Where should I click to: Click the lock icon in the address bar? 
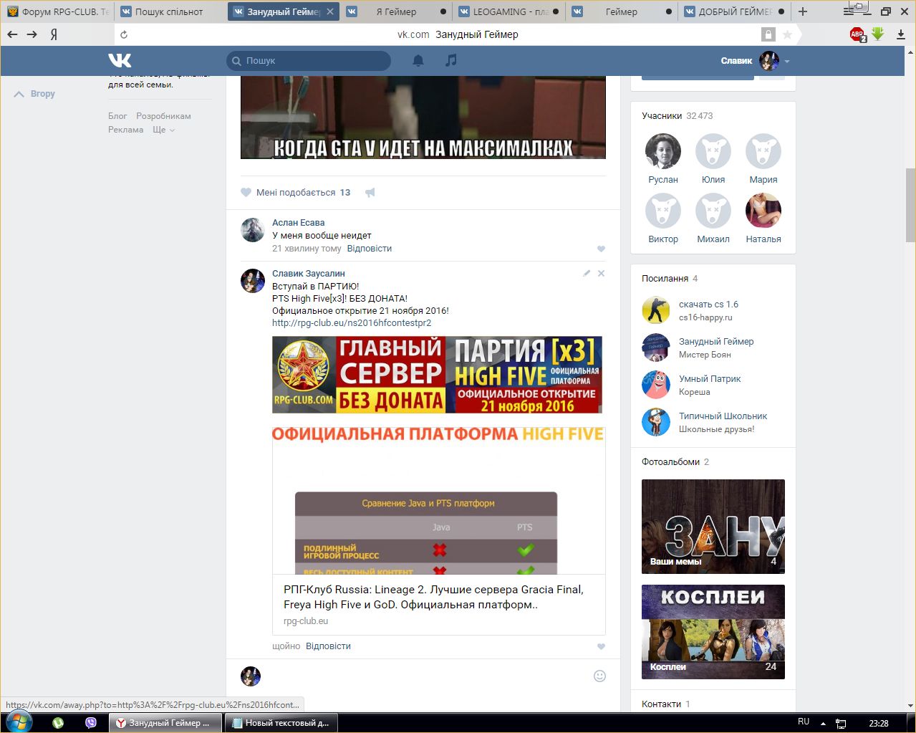click(x=768, y=34)
